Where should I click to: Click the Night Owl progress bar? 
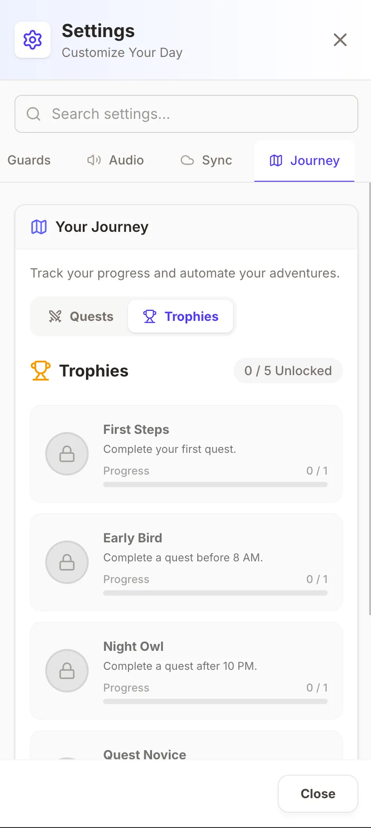coord(215,701)
